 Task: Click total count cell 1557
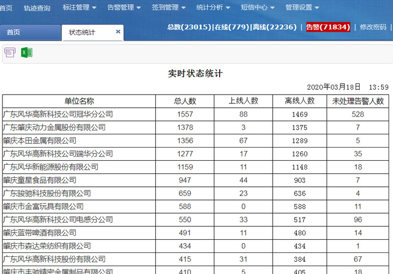coord(185,114)
